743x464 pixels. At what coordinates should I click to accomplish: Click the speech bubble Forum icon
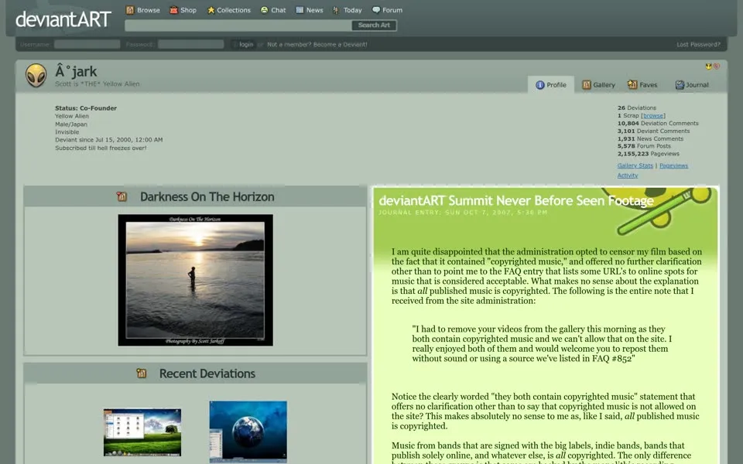pyautogui.click(x=376, y=10)
